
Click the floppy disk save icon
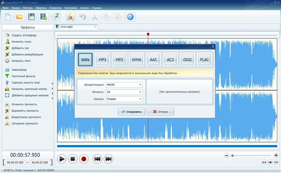point(32,17)
